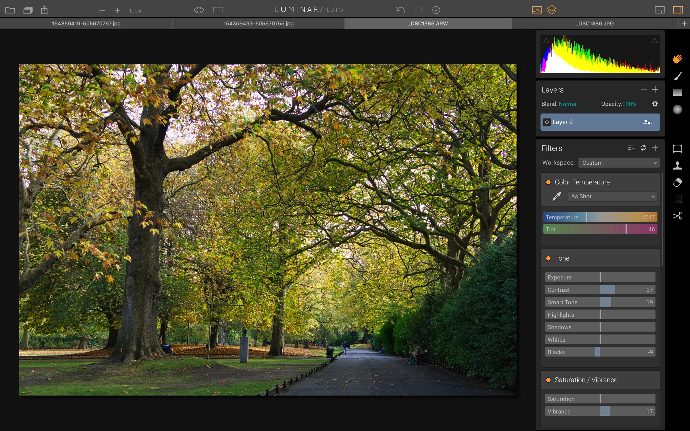Collapse Saturation / Vibrance filter header
This screenshot has width=690, height=431.
(x=600, y=380)
